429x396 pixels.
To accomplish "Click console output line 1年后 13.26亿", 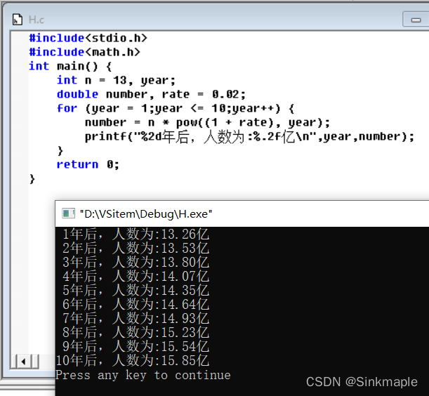I will 136,235.
